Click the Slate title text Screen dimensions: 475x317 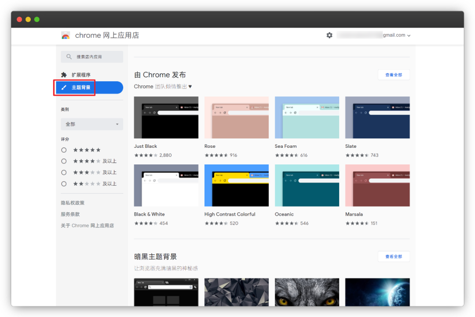351,146
